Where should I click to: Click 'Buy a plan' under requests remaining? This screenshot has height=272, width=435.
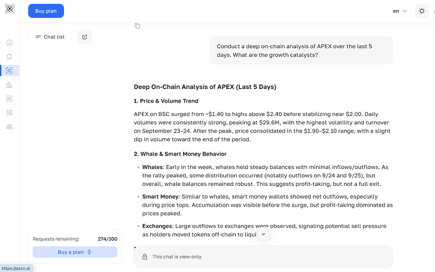click(75, 252)
